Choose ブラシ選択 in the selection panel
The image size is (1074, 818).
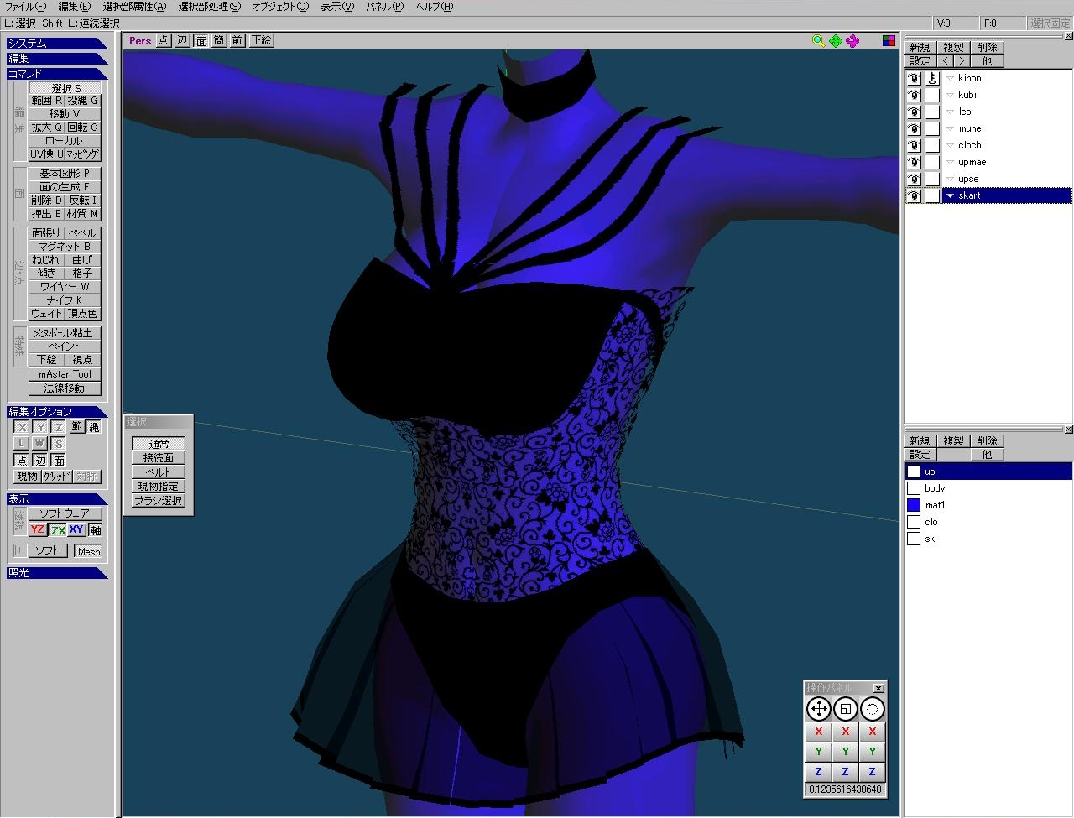coord(158,500)
